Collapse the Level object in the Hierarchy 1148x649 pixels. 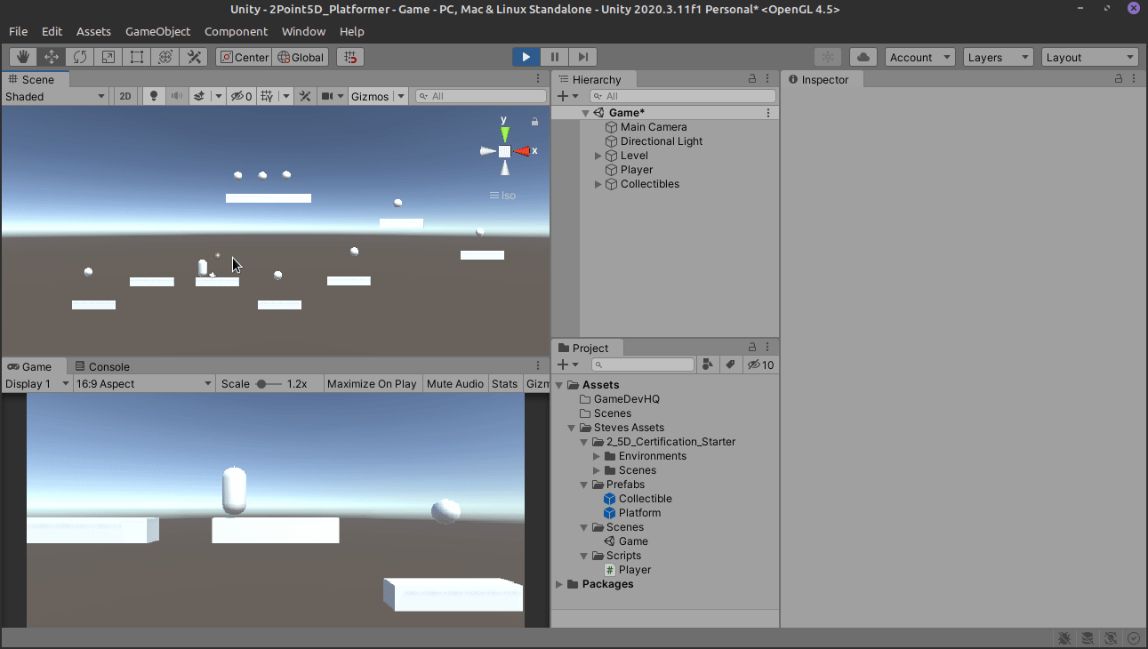(598, 155)
